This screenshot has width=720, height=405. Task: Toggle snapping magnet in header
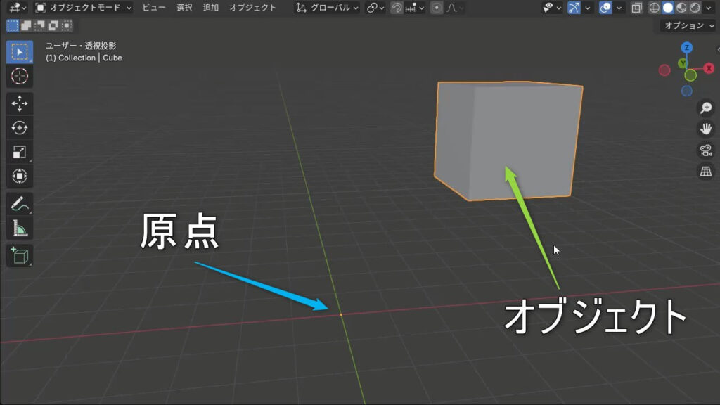(x=397, y=8)
